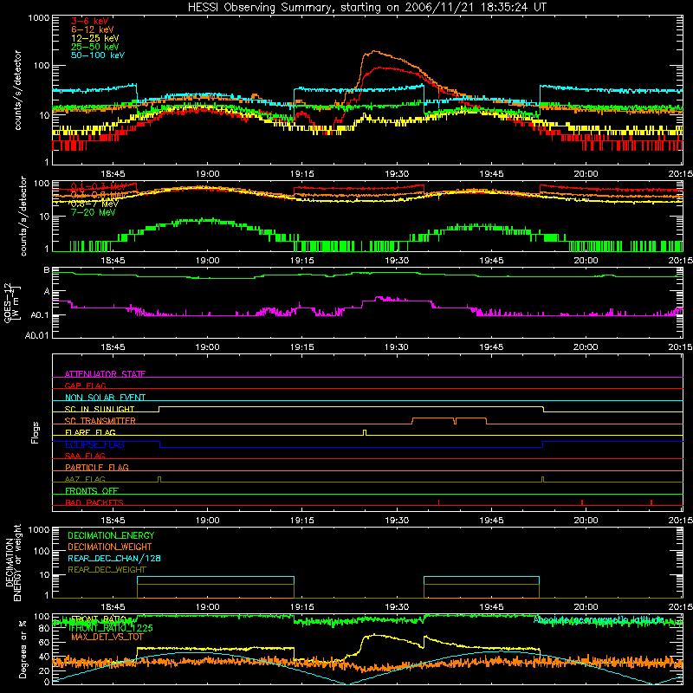Select the BAD_PACKETS flag label
Image resolution: width=693 pixels, height=693 pixels.
[94, 502]
